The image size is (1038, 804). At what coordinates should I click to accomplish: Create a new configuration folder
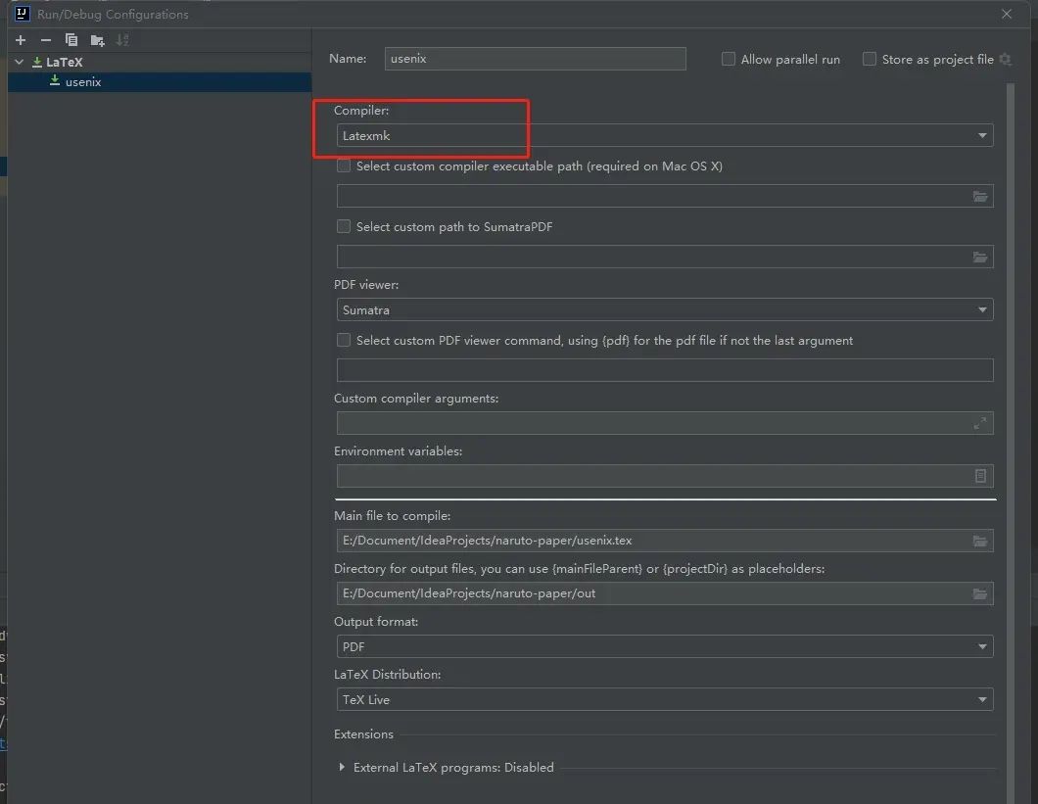click(x=97, y=40)
